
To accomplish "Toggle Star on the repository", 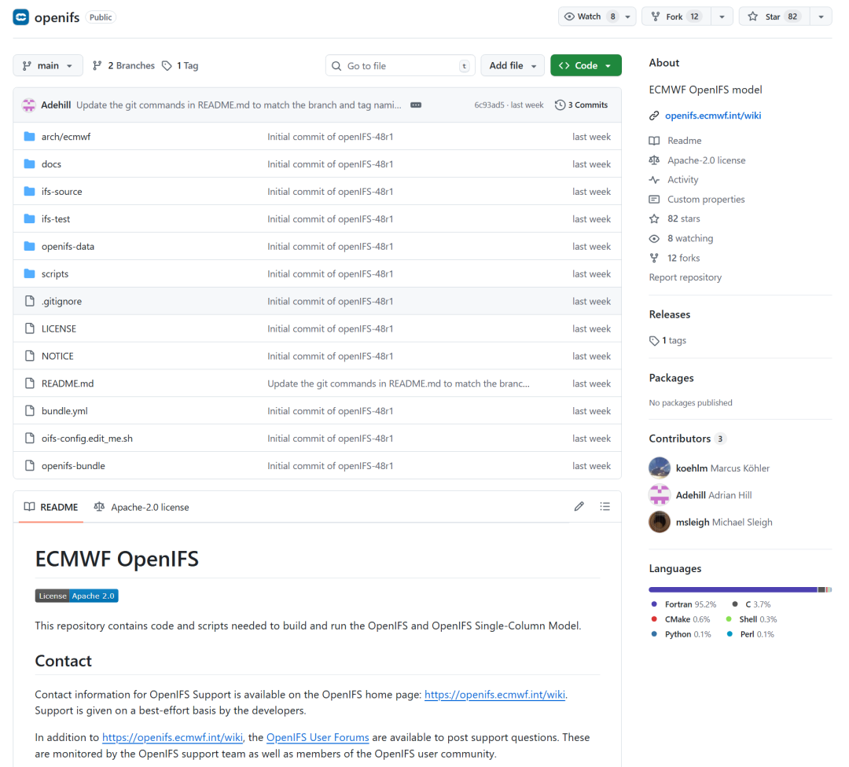I will click(774, 17).
